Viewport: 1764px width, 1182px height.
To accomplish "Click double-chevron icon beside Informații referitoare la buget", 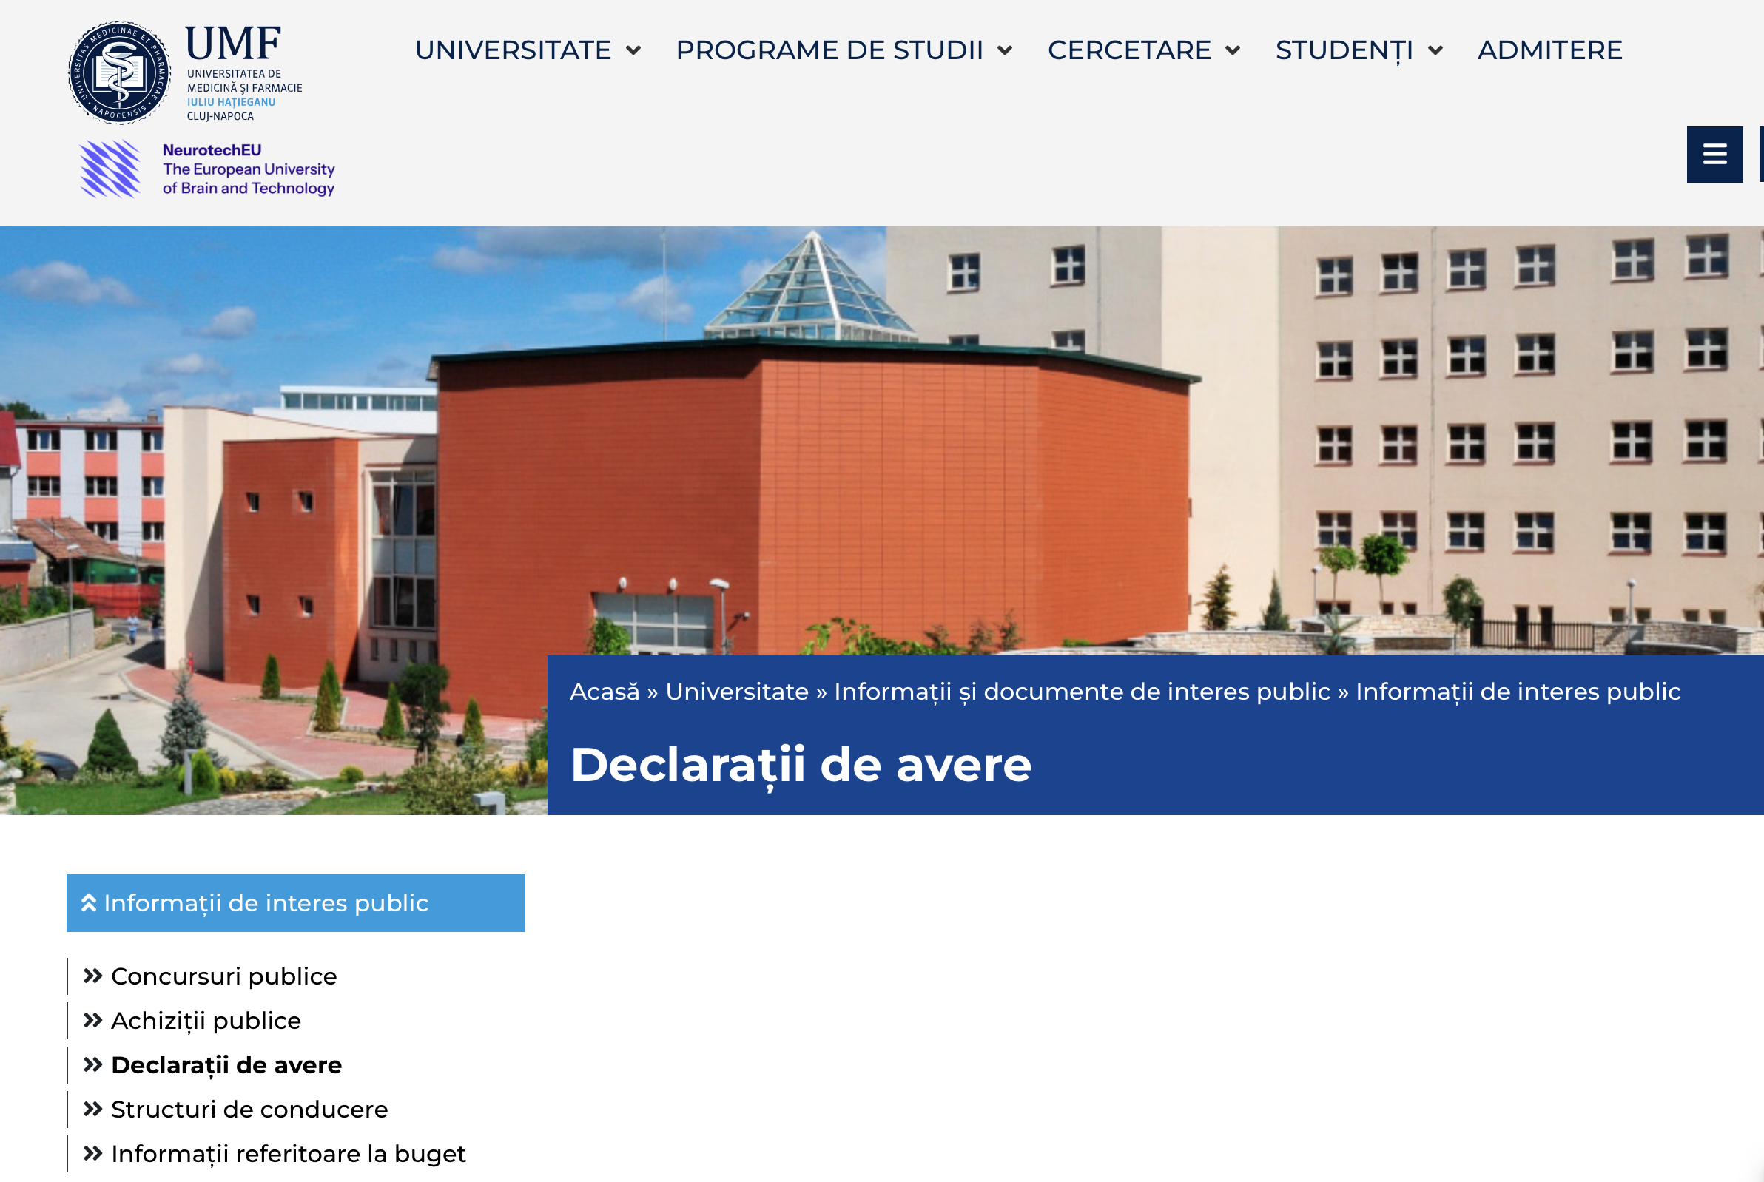I will pos(92,1153).
